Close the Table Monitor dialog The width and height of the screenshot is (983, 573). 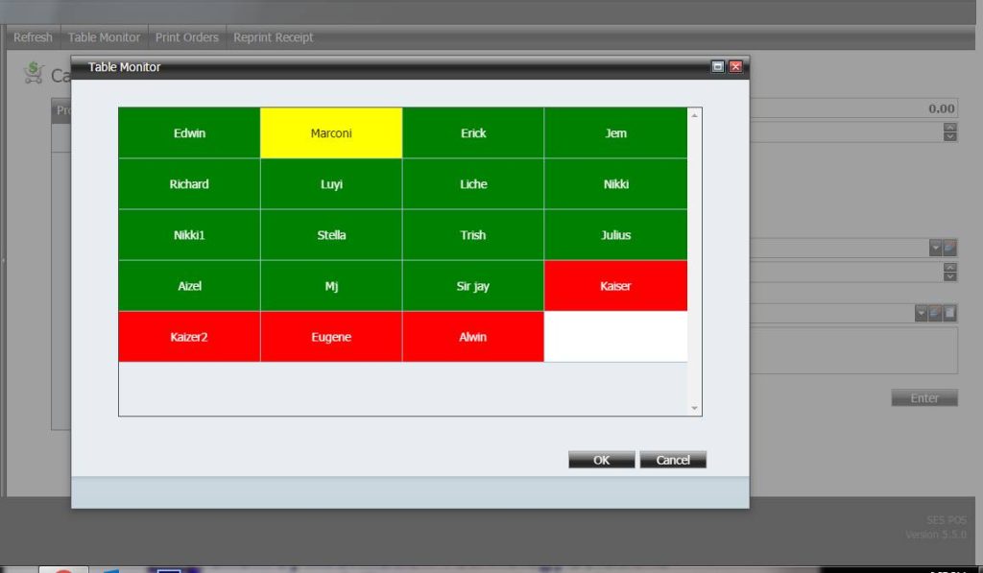[735, 67]
